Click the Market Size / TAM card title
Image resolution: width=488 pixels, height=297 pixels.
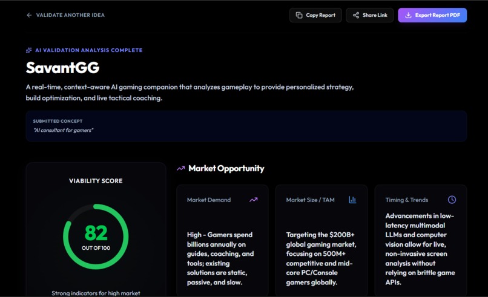coord(310,200)
